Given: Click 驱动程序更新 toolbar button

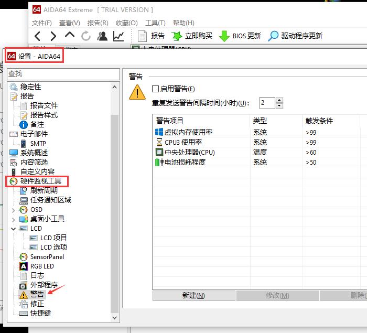Looking at the screenshot, I should coord(295,36).
